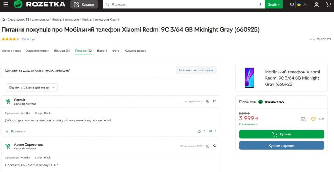The image size is (334, 172).
Task: Dislike Євгенія's question with thumbs down
Action: [210, 131]
